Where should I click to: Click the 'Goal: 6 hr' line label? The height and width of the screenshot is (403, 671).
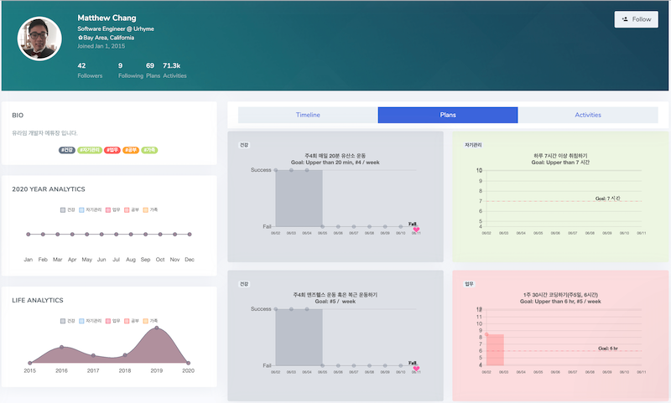[607, 349]
